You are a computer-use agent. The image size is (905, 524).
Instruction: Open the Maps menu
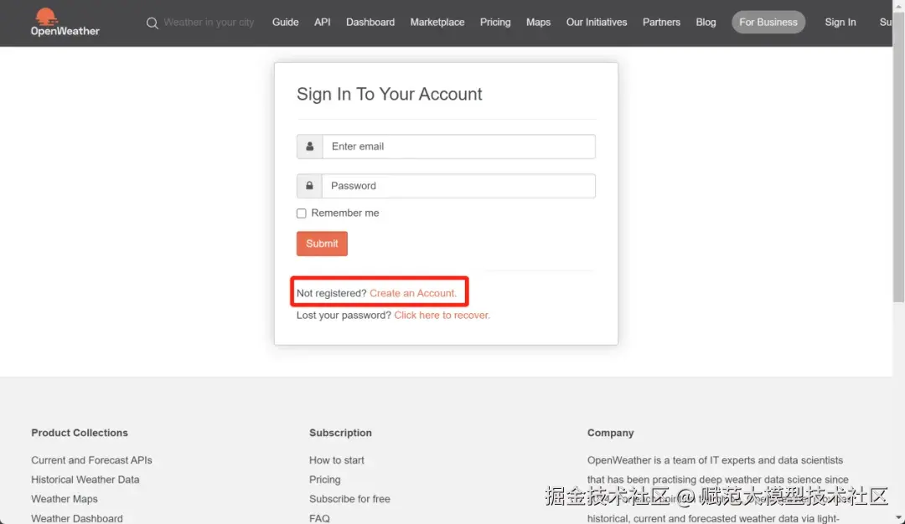click(538, 23)
